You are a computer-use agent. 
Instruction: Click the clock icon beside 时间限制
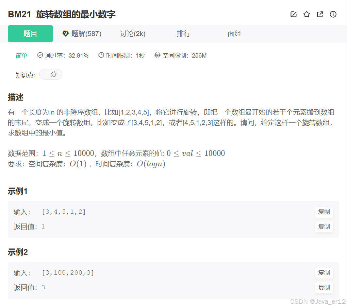pyautogui.click(x=101, y=55)
